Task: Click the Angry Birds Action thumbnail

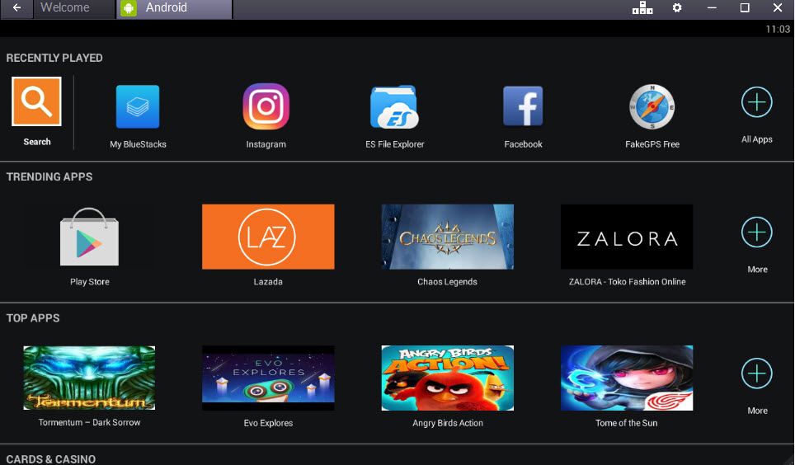Action: pos(447,378)
